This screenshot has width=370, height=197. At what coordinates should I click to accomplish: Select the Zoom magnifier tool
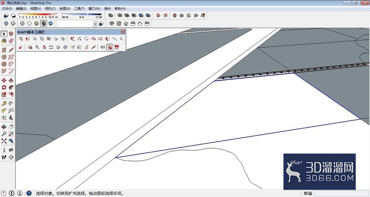[4, 134]
